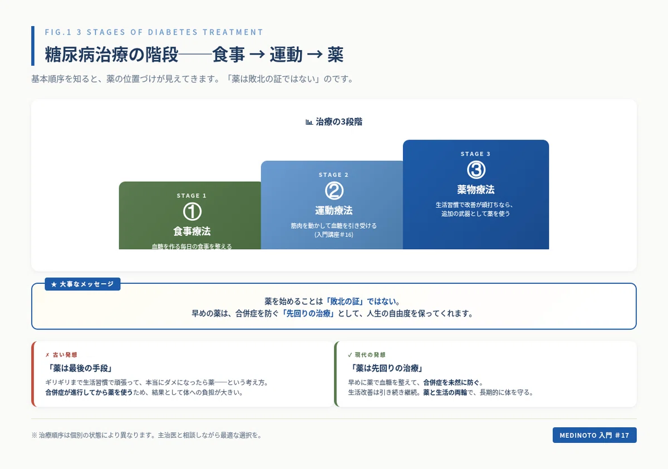Click the FIG.1 3 STAGES OF DIABETES TREATMENT caption
Screen dimensions: 668x469
pyautogui.click(x=154, y=32)
